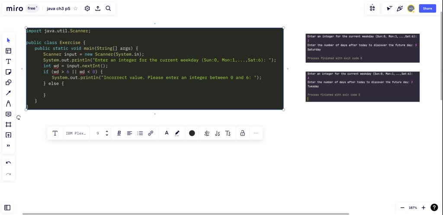Open the text color picker
The height and width of the screenshot is (215, 443).
coord(167,133)
